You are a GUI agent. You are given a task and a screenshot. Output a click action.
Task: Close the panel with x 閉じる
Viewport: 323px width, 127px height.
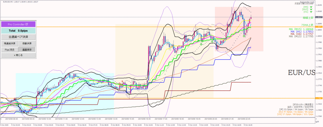[x=18, y=55]
